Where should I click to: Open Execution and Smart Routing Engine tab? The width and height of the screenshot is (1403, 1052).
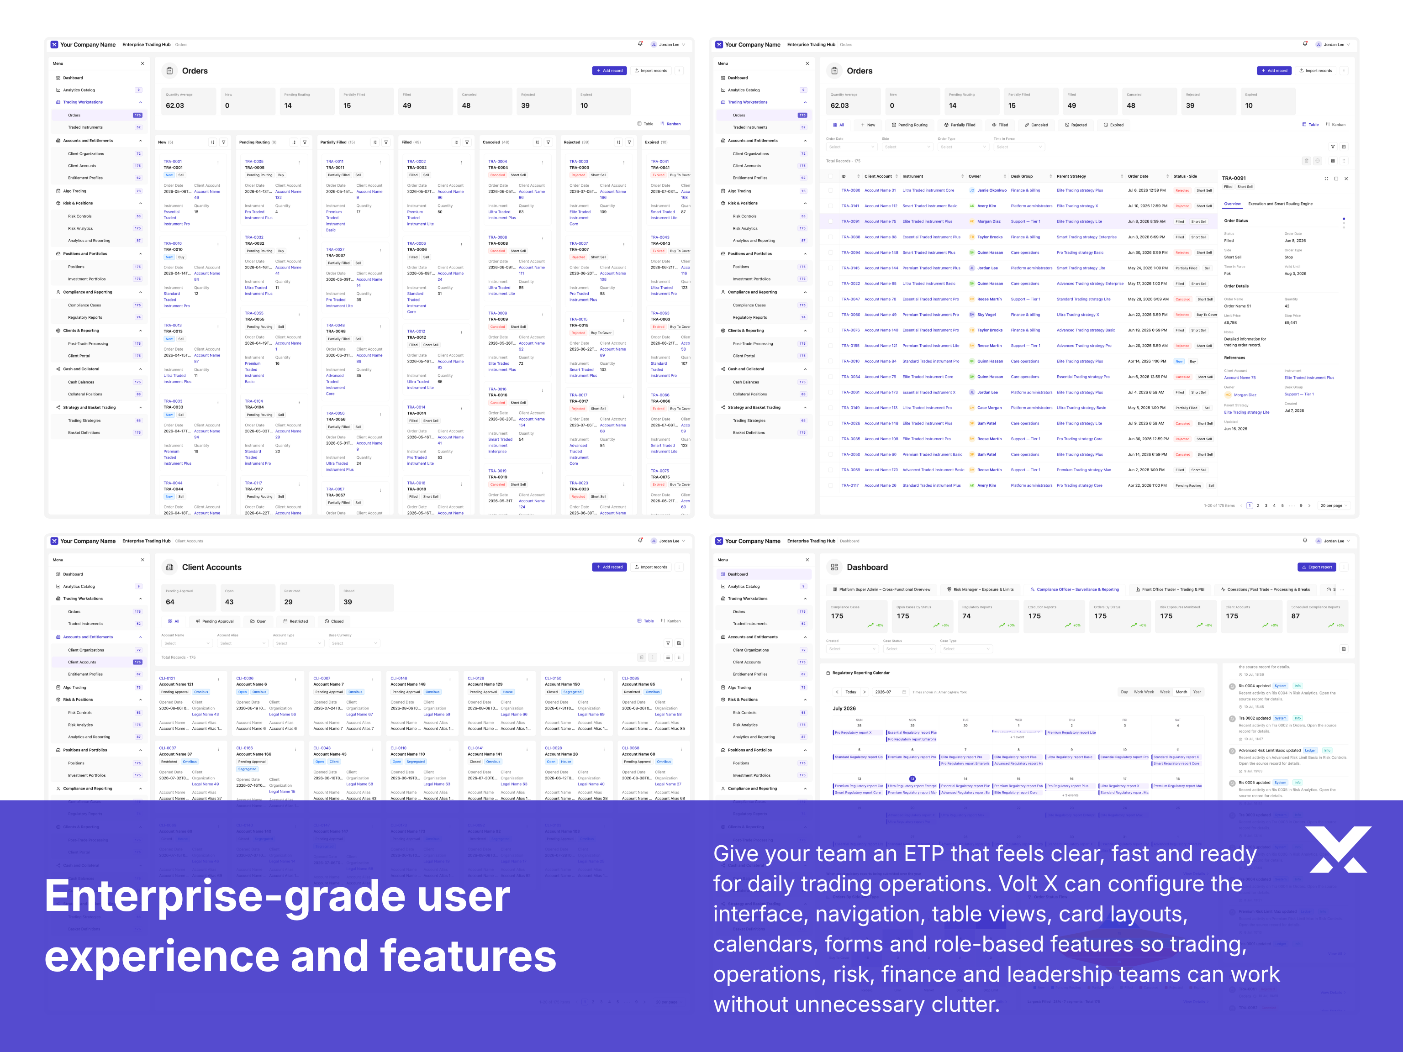[x=1280, y=204]
